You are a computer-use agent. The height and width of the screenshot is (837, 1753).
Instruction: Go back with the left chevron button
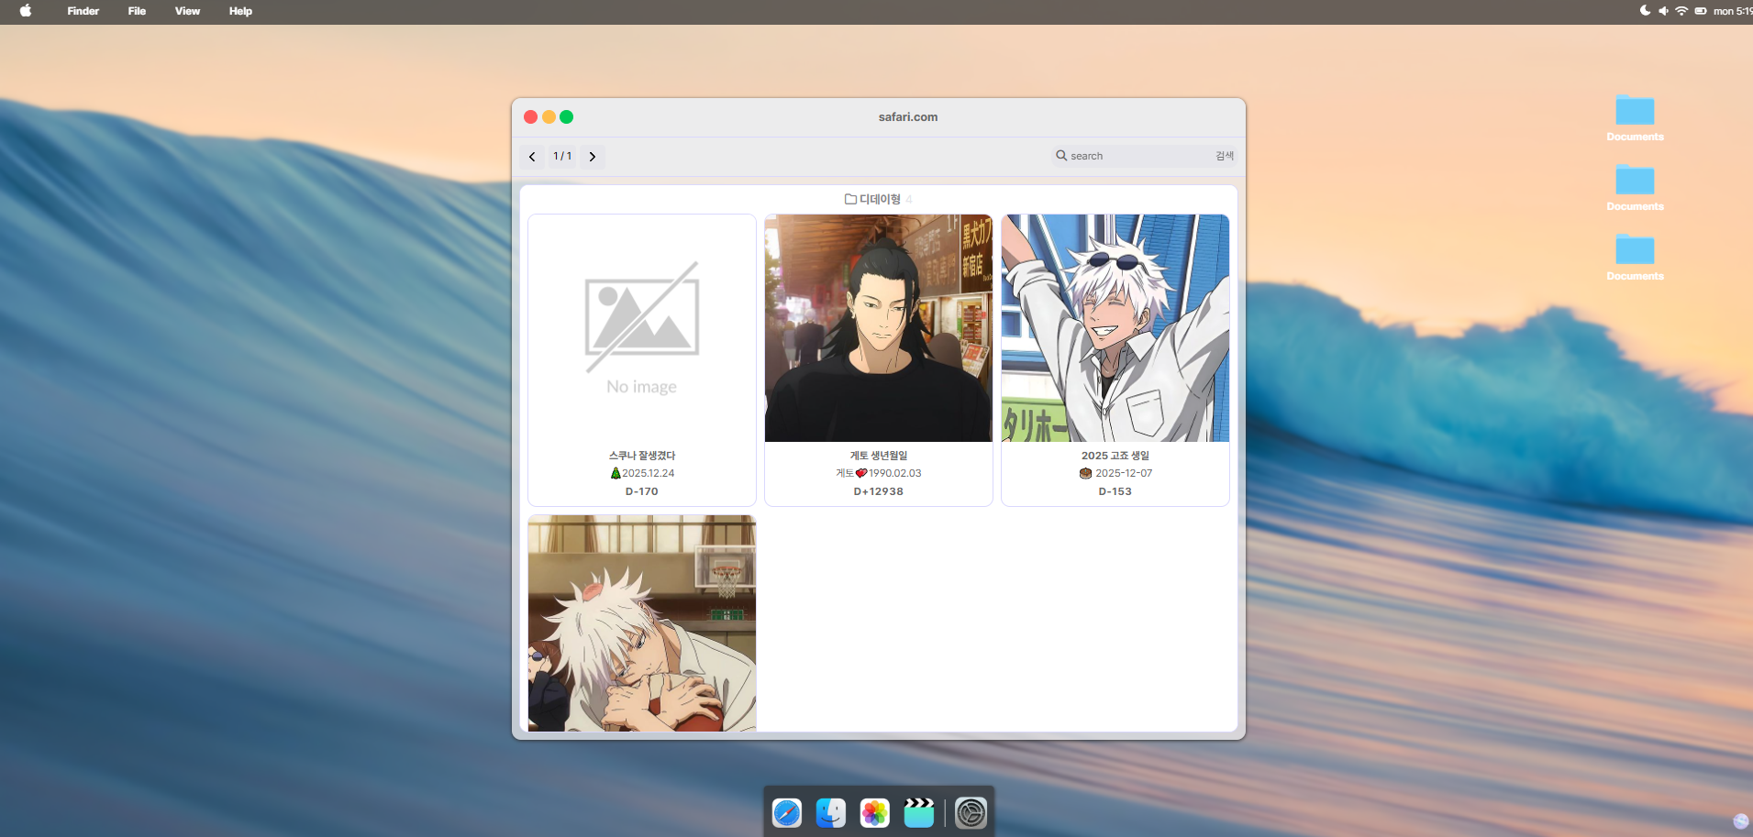pyautogui.click(x=532, y=157)
